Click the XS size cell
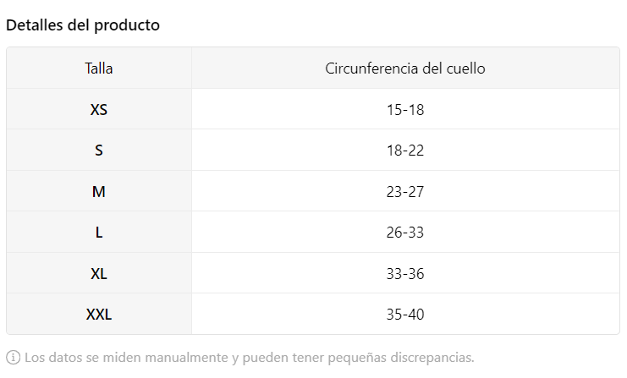The image size is (627, 378). click(99, 109)
